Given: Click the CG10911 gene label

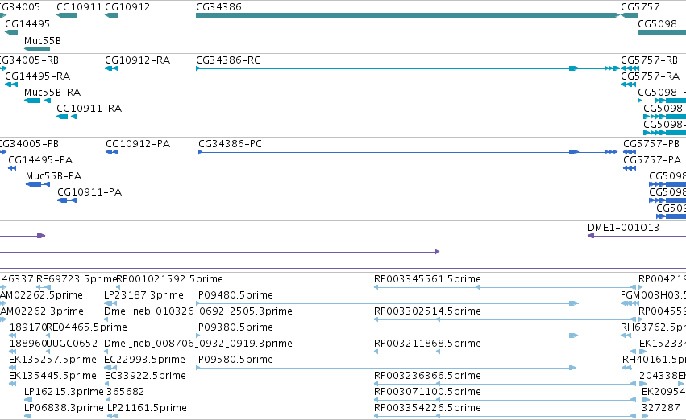Looking at the screenshot, I should [x=79, y=7].
